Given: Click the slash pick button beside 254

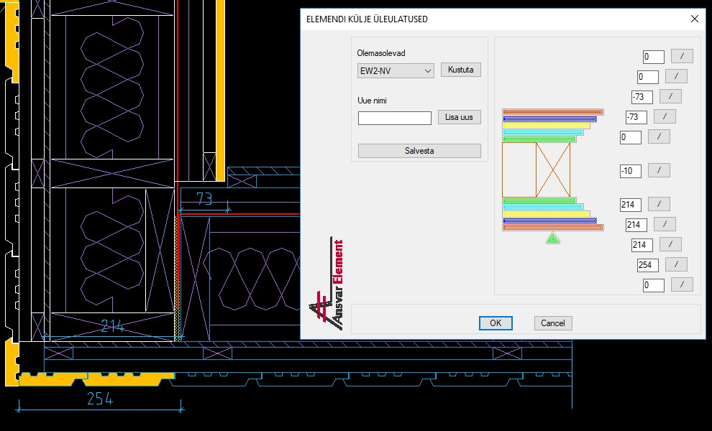Looking at the screenshot, I should tap(676, 264).
